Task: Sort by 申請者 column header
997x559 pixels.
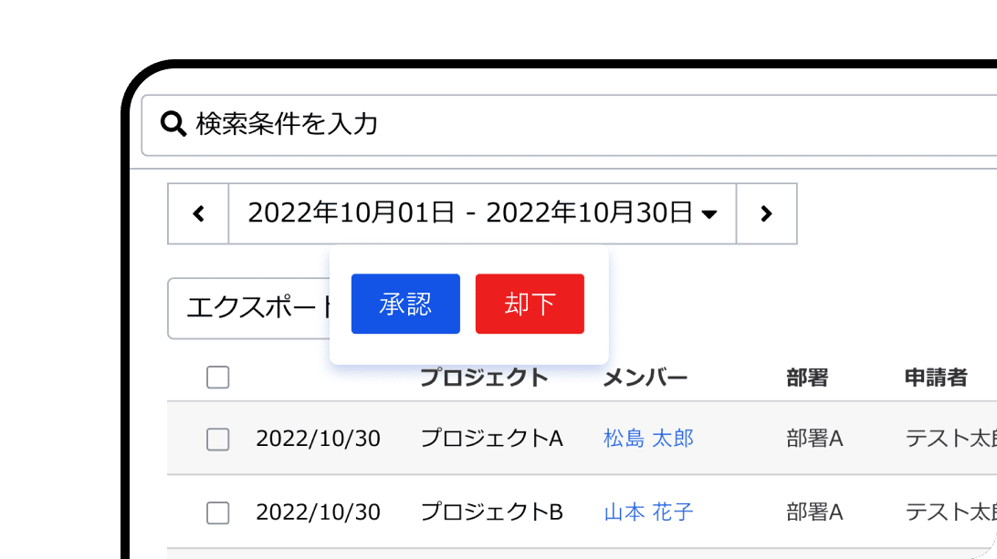Action: (936, 378)
